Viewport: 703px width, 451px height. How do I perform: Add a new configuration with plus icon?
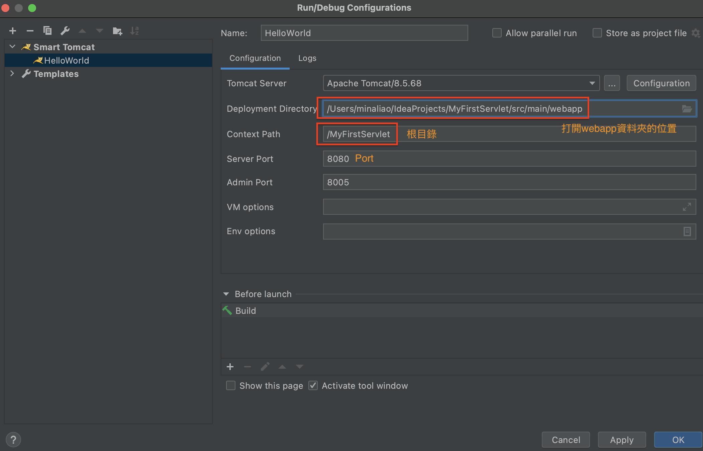point(13,31)
